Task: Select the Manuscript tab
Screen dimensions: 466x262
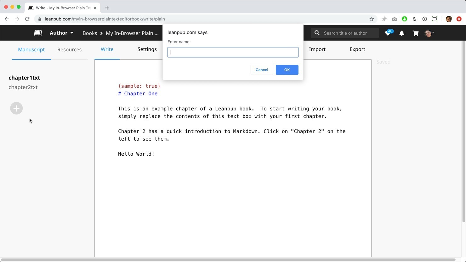Action: tap(31, 50)
